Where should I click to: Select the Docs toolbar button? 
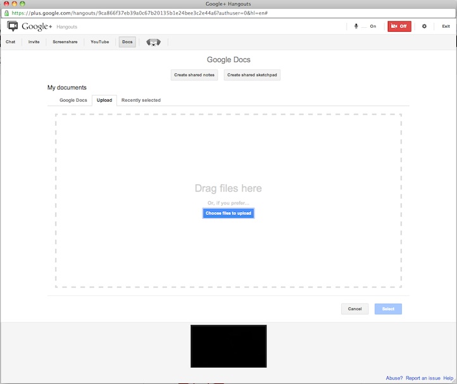pos(127,42)
